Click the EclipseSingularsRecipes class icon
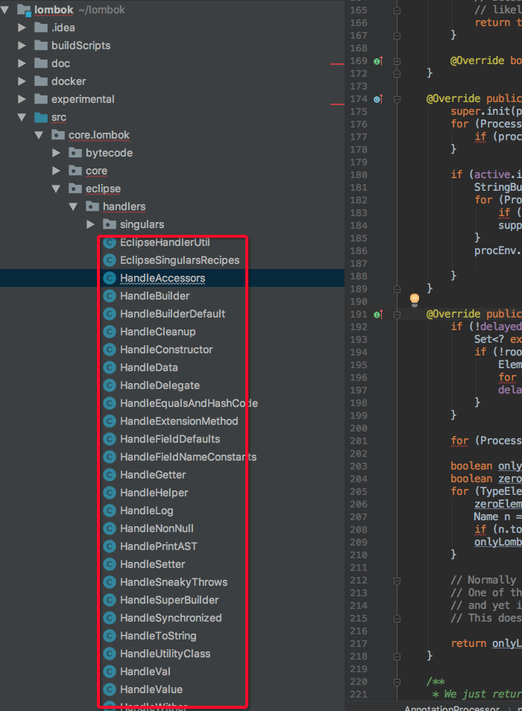The image size is (522, 711). [x=110, y=260]
